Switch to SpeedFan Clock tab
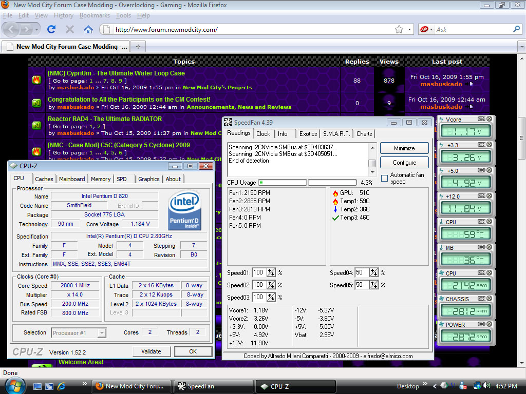526x394 pixels. click(x=264, y=134)
